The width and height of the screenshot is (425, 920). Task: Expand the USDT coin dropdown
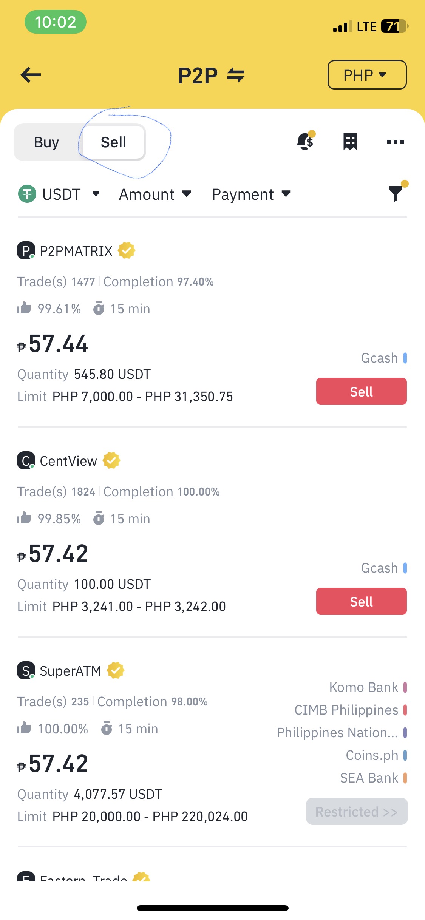(59, 194)
